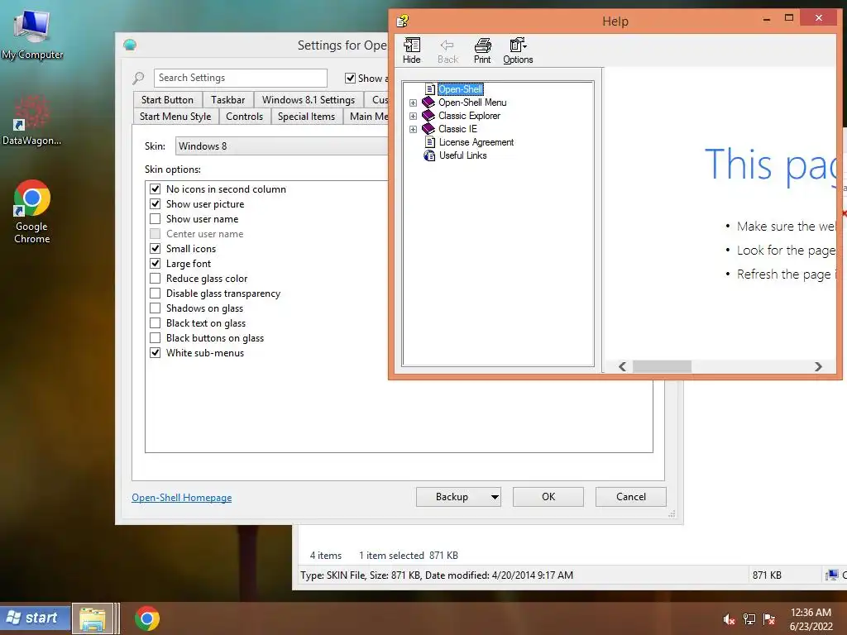The image size is (847, 635).
Task: Click OK in the settings dialog
Action: [x=548, y=497]
